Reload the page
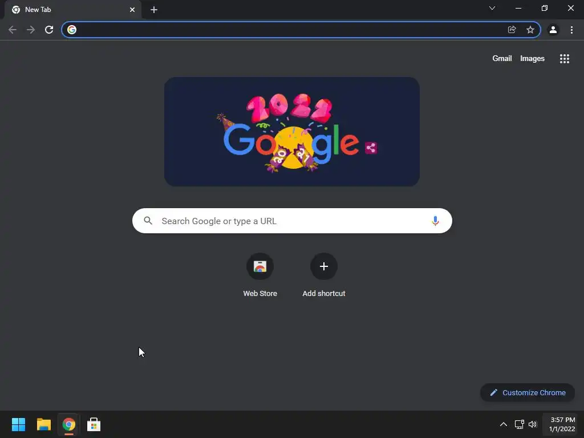Screen dimensions: 584x438 pos(49,30)
